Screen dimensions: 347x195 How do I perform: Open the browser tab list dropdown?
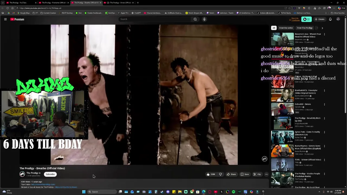point(3,3)
